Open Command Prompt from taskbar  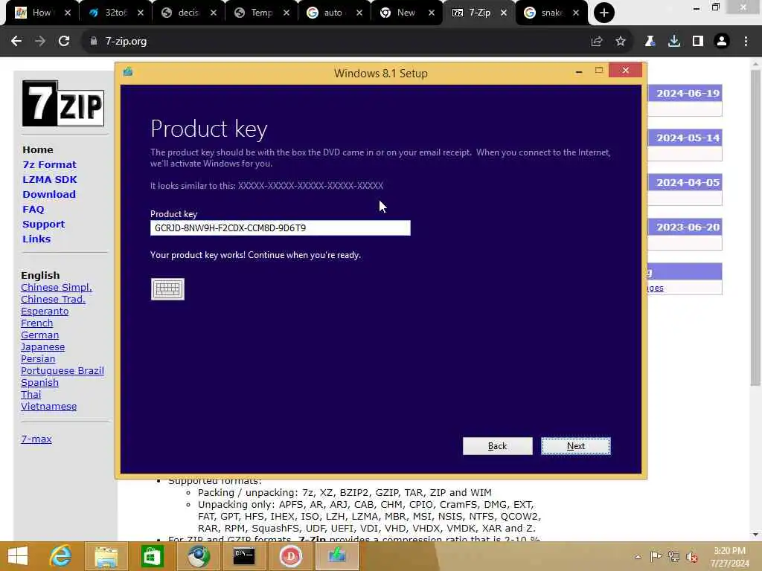244,556
